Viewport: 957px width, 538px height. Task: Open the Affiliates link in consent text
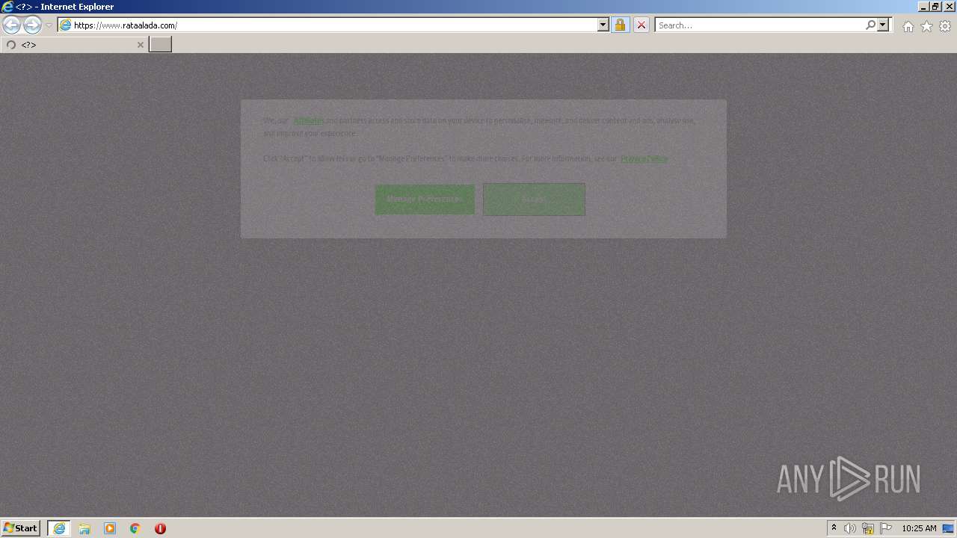pos(308,120)
